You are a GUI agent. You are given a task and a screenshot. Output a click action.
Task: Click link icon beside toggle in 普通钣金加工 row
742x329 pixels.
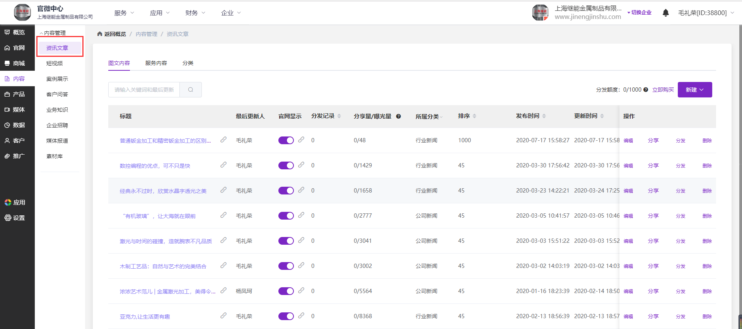(x=301, y=140)
